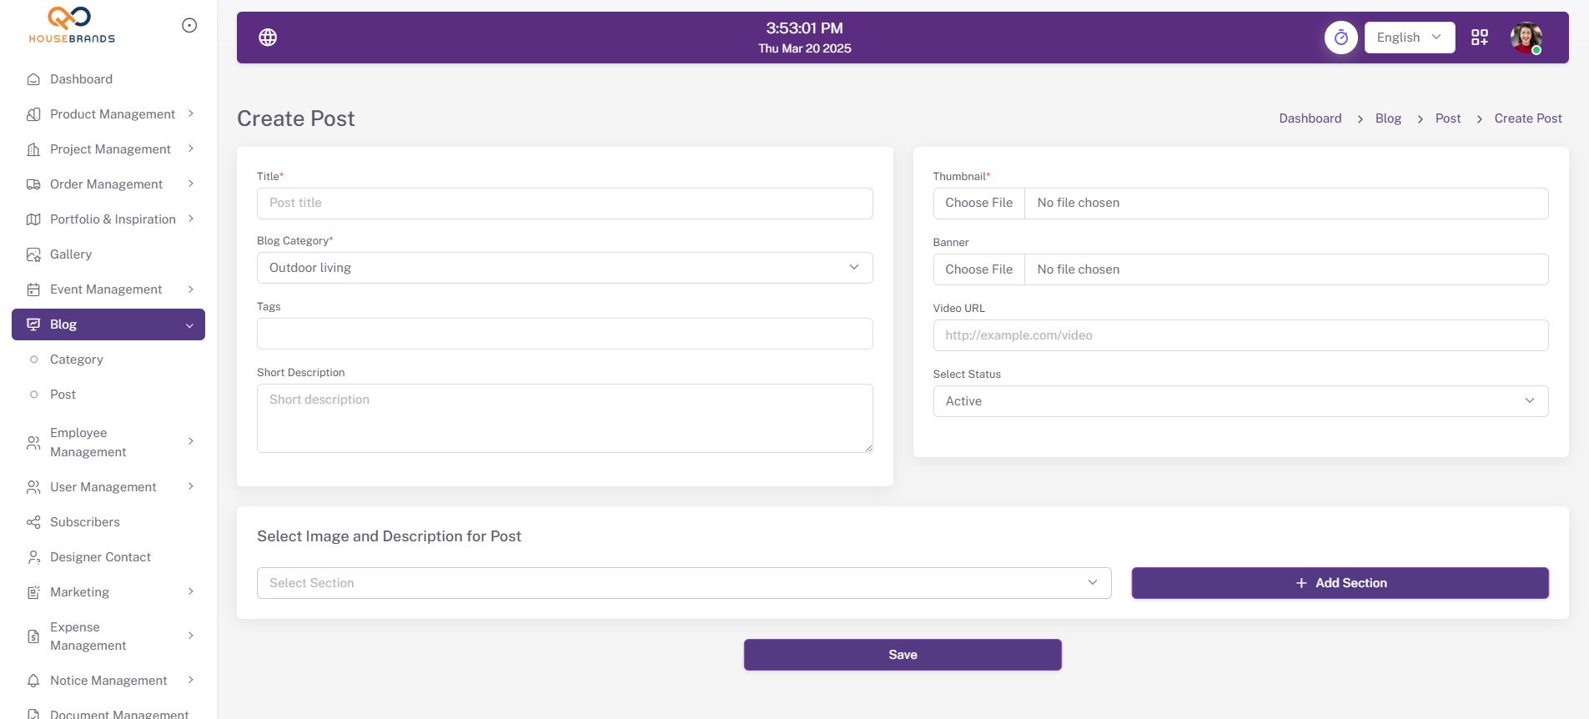Screen dimensions: 1589x719
Task: Open Gallery from the sidebar
Action: click(x=71, y=254)
